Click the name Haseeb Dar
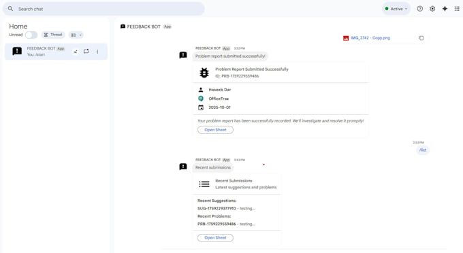 point(220,90)
